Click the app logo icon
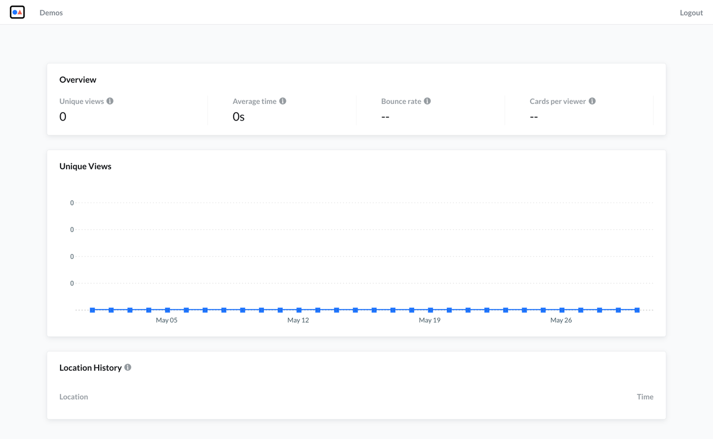The width and height of the screenshot is (713, 439). pos(17,12)
